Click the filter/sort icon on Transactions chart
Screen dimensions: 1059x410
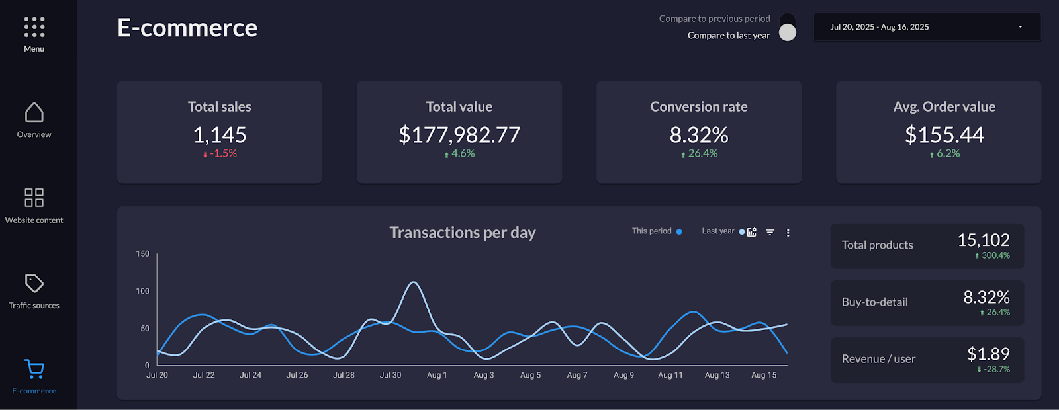coord(770,232)
